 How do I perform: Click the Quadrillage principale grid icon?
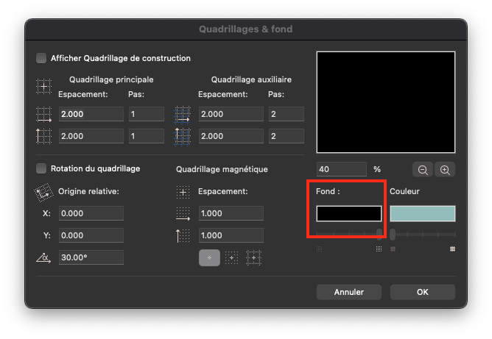43,87
